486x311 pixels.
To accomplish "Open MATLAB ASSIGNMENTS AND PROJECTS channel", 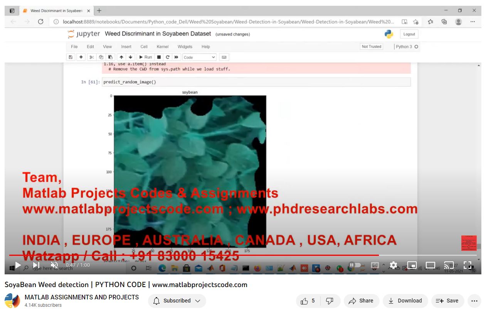I will point(81,297).
